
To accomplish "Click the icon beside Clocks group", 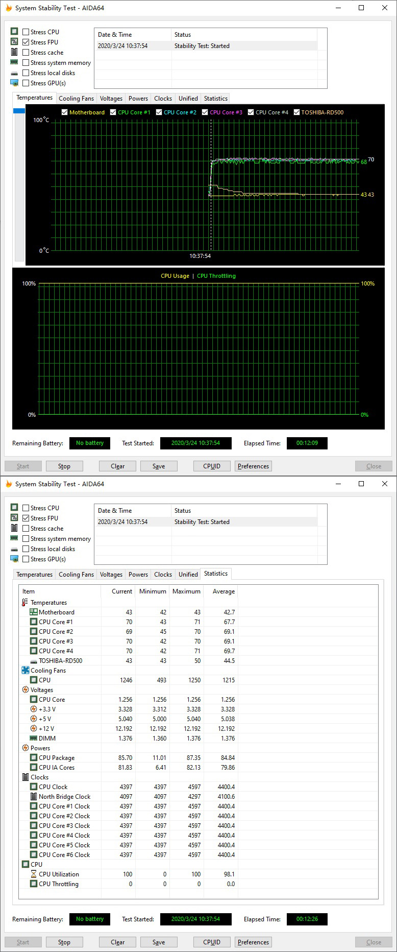I will tap(26, 777).
